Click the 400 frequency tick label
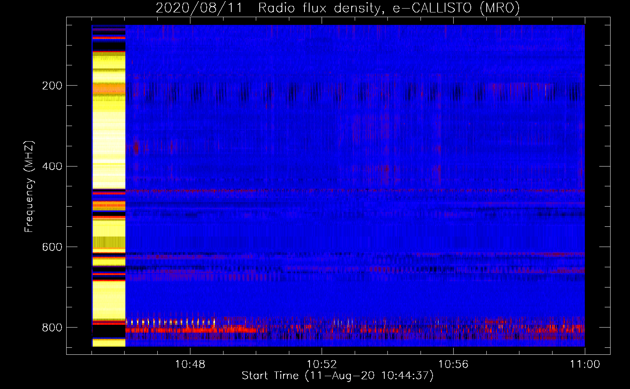 (52, 166)
